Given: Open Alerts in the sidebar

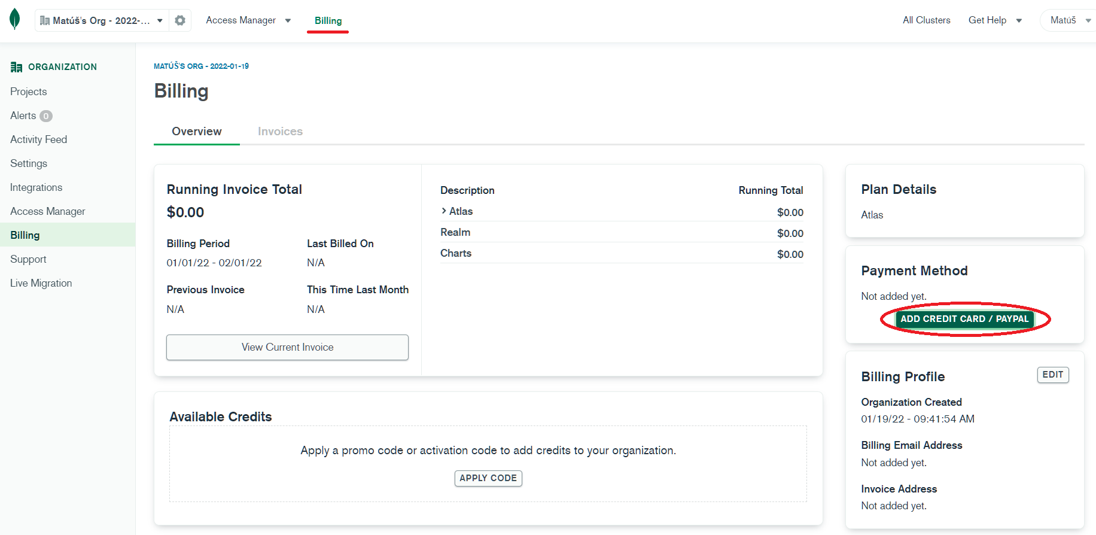Looking at the screenshot, I should 23,115.
